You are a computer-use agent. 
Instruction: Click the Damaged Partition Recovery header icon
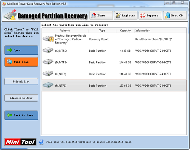click(10, 15)
